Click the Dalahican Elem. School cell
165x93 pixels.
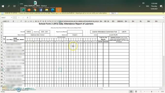(x=37, y=35)
